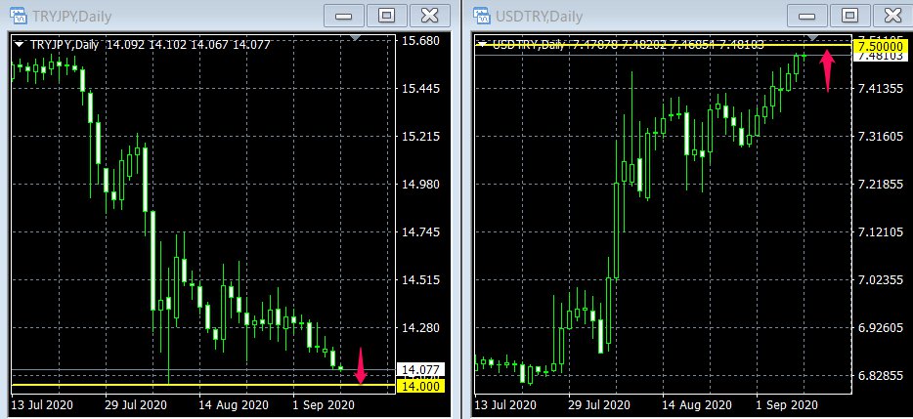Open the dropdown triangle beside USDTRY,Daily label
Viewport: 913px width, 419px height.
tap(483, 44)
